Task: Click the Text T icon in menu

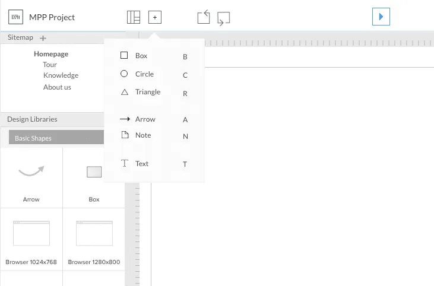Action: [x=125, y=163]
